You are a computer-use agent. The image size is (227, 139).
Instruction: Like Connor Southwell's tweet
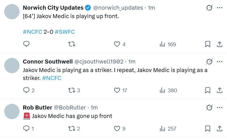117,90
